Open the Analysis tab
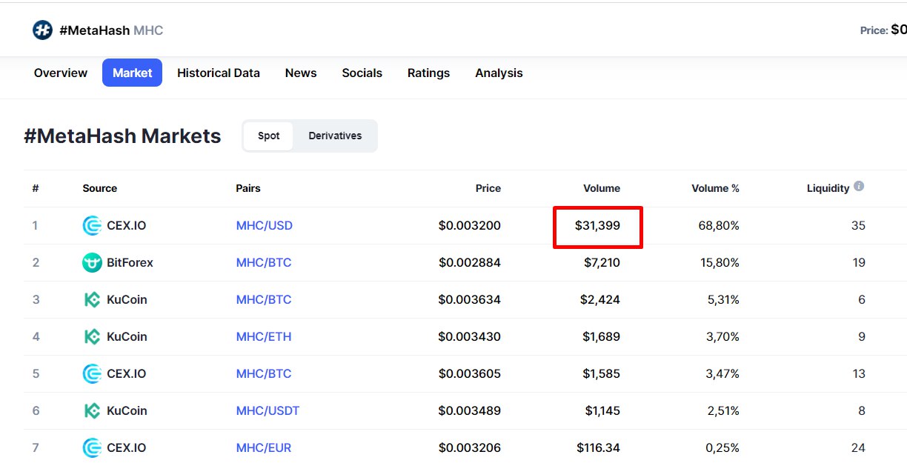This screenshot has height=466, width=907. 499,73
